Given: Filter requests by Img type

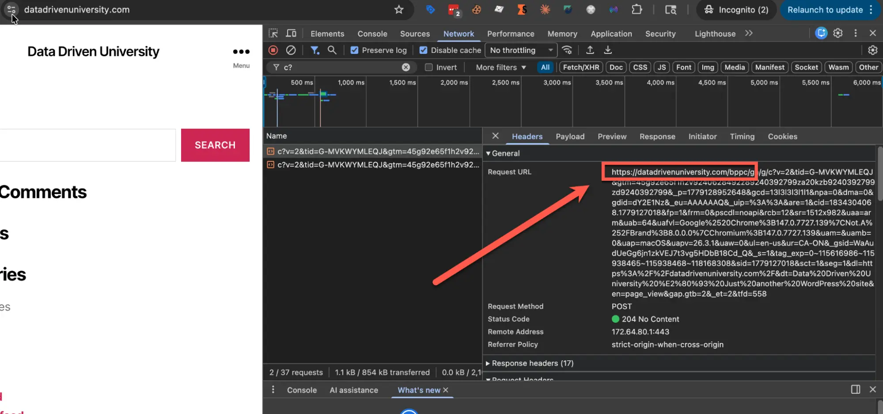Looking at the screenshot, I should 708,67.
